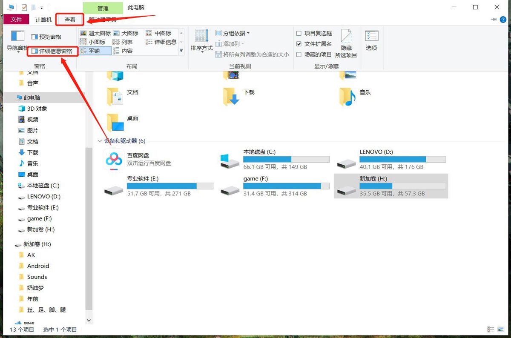Open the 导航窗格 options
Viewport: 511px width, 338px height.
pyautogui.click(x=17, y=48)
